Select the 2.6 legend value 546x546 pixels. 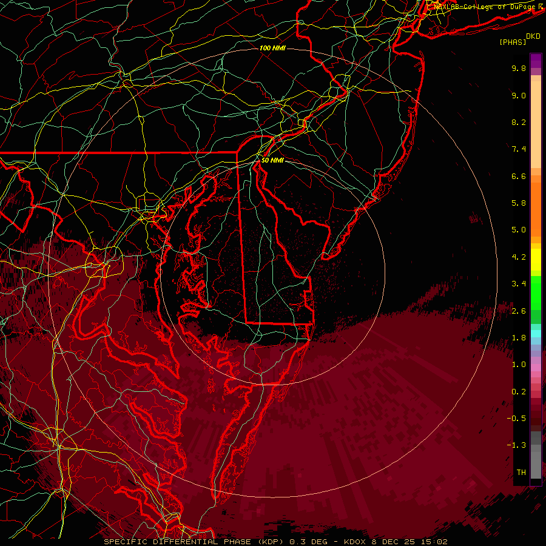(x=519, y=311)
